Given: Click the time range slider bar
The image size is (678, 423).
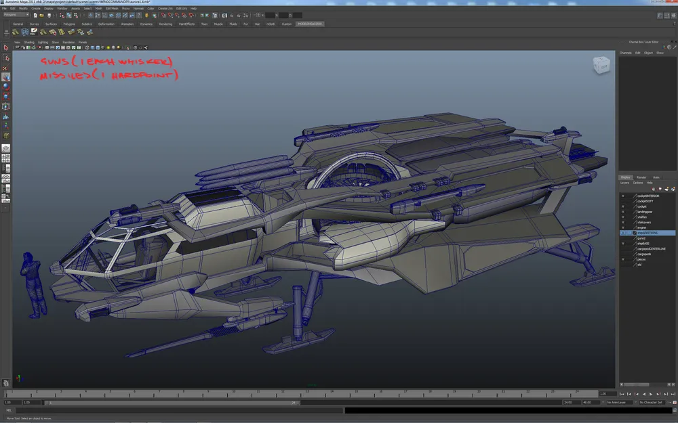Looking at the screenshot, I should click(169, 402).
